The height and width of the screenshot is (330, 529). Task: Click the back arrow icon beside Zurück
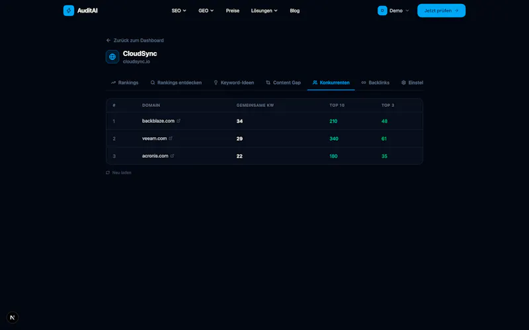coord(108,40)
